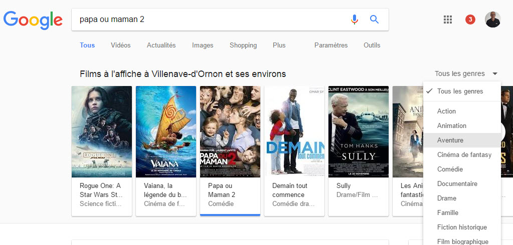Click "Cinéma de f..." text under Vaiana
This screenshot has height=245, width=513.
click(164, 204)
